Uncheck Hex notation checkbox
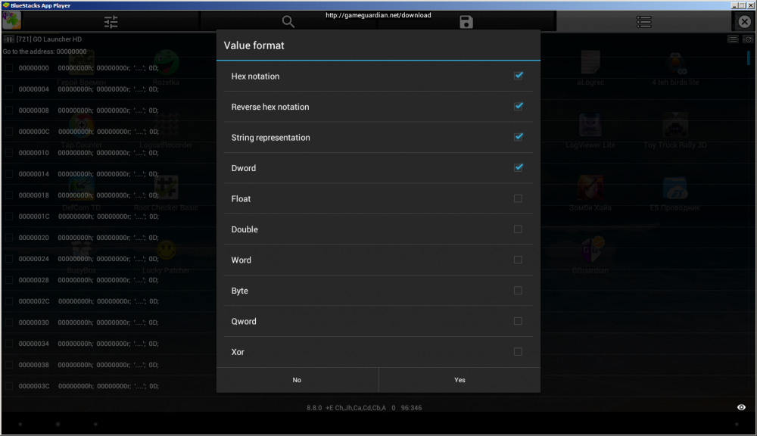Viewport: 757px width, 436px height. [x=519, y=76]
